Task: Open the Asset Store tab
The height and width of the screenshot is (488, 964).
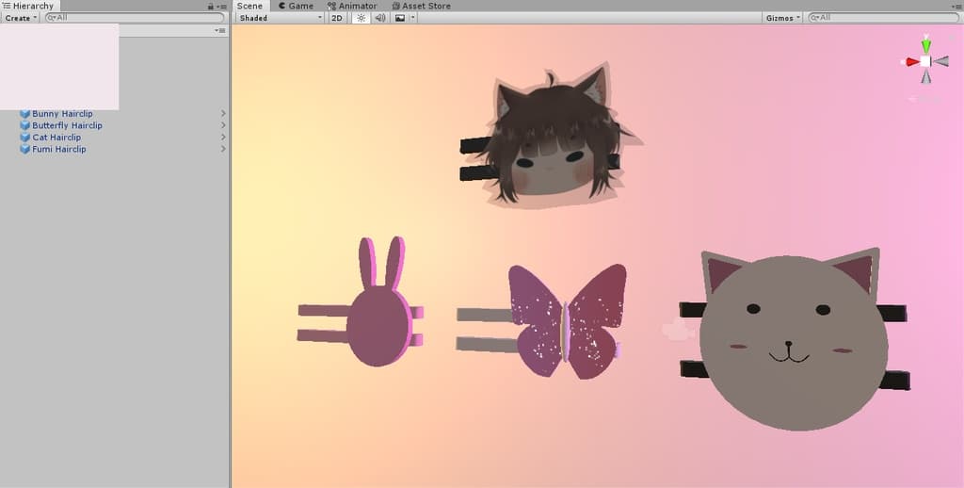Action: [421, 6]
